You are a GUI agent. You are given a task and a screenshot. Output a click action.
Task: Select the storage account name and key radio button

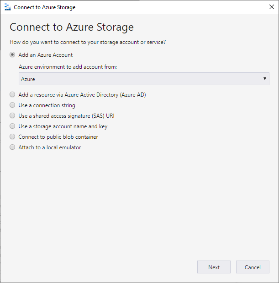click(x=12, y=126)
